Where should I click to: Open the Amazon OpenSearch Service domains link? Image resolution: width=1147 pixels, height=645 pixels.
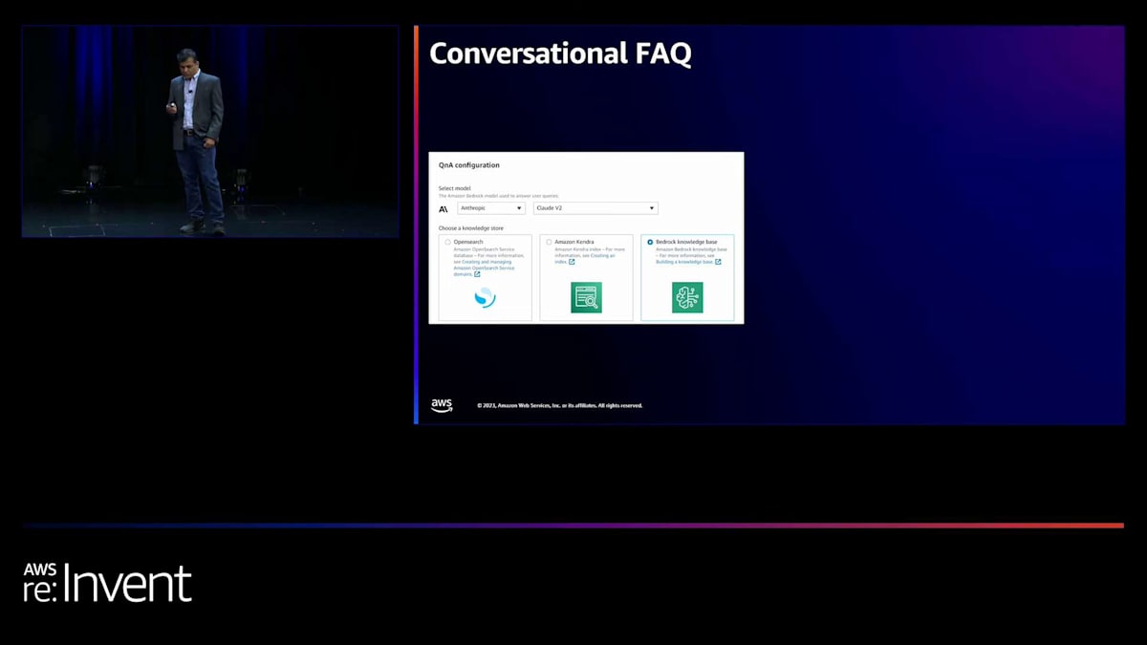[x=483, y=268]
